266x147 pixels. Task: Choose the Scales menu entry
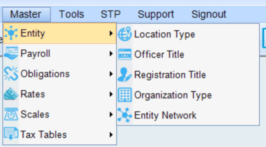pos(60,115)
